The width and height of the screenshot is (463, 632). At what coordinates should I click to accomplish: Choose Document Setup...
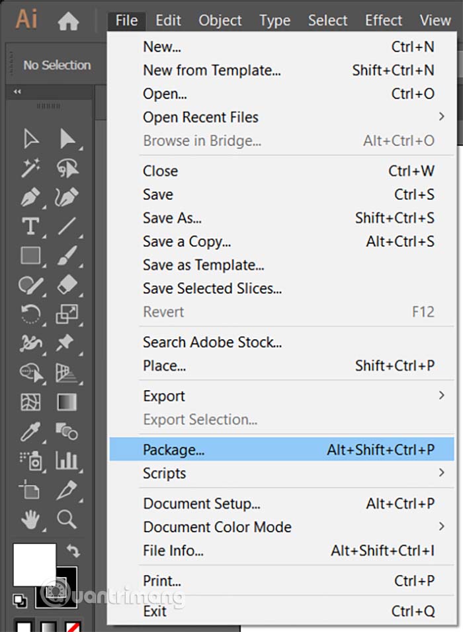pyautogui.click(x=282, y=504)
